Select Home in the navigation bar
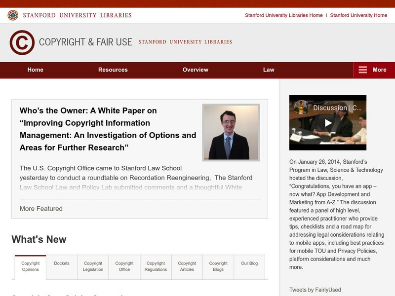The height and width of the screenshot is (296, 395). pyautogui.click(x=35, y=70)
